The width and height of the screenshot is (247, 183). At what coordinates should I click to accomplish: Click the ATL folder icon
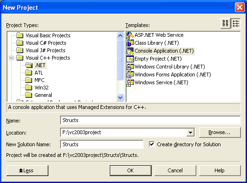click(29, 73)
